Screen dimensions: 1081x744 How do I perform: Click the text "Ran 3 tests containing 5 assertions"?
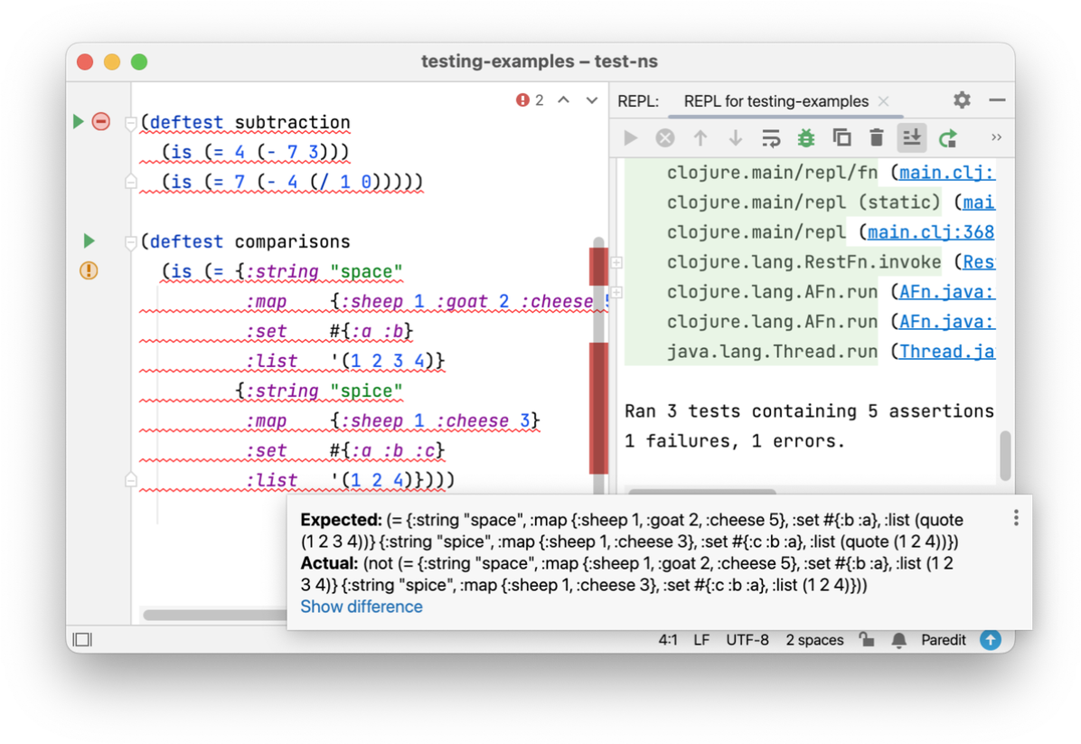(x=809, y=411)
